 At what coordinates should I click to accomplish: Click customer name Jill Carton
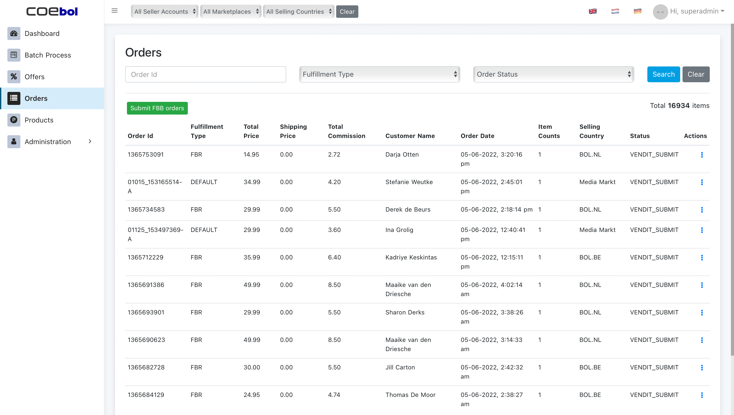[400, 367]
